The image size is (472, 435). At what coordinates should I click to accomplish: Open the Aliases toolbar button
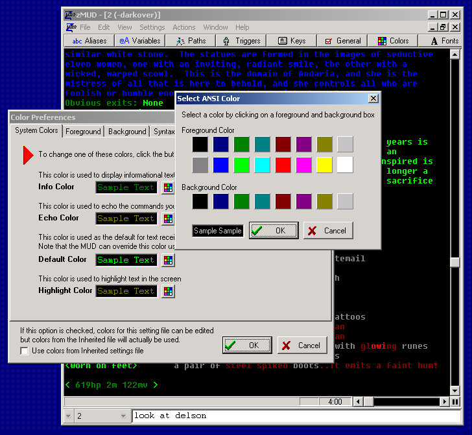(89, 41)
